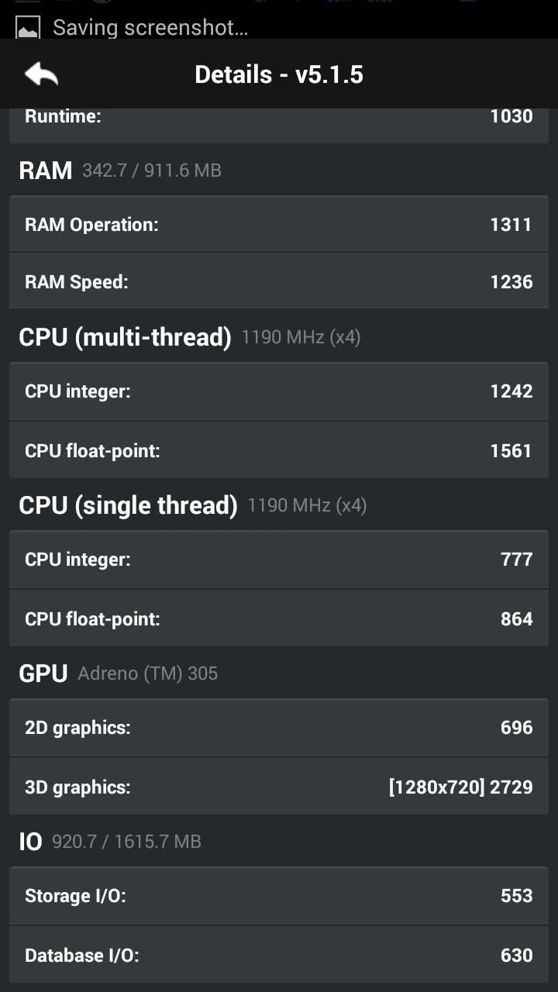Tap the GPU Adreno 305 section header
Image resolution: width=558 pixels, height=992 pixels.
pyautogui.click(x=118, y=673)
